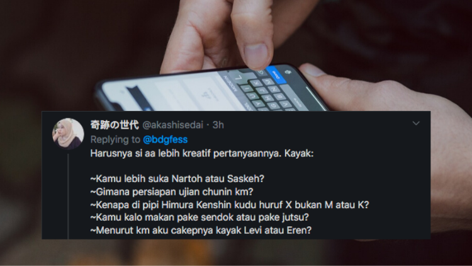
Task: Click the "Replying to" label
Action: click(115, 139)
